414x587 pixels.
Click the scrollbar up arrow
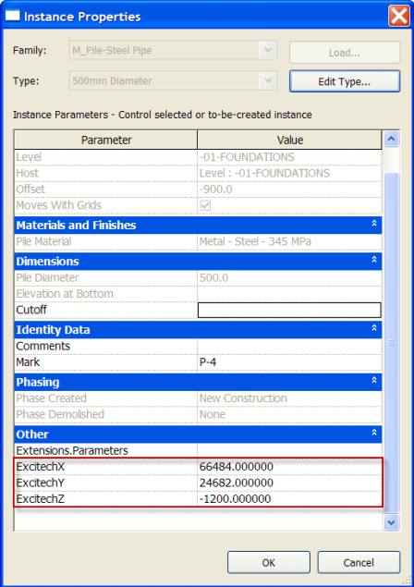point(391,139)
